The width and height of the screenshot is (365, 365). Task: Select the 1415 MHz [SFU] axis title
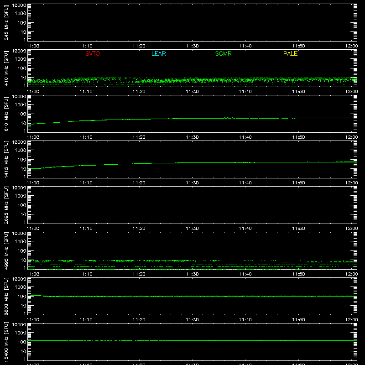pos(6,159)
